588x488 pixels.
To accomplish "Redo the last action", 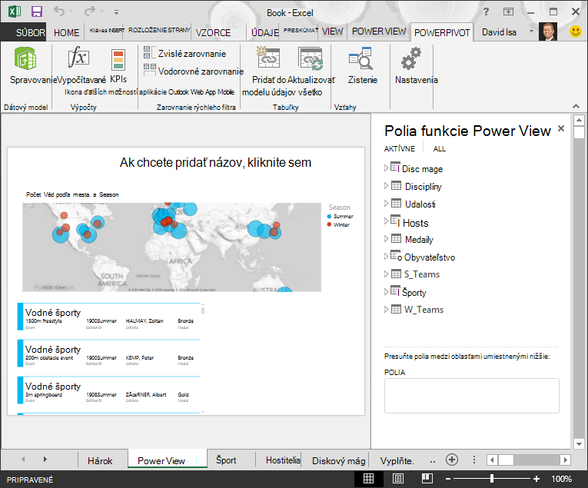I will 90,11.
